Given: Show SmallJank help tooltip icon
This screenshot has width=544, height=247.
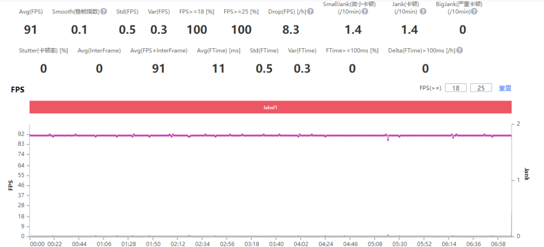Looking at the screenshot, I should pos(365,12).
